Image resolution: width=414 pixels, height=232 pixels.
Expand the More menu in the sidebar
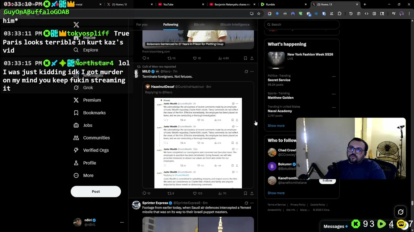pyautogui.click(x=83, y=176)
